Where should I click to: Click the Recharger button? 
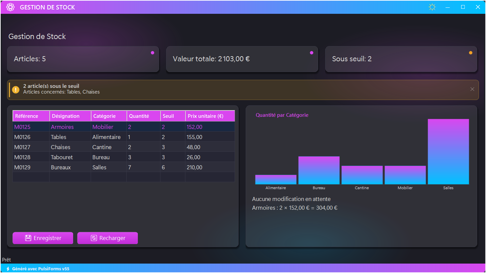108,238
